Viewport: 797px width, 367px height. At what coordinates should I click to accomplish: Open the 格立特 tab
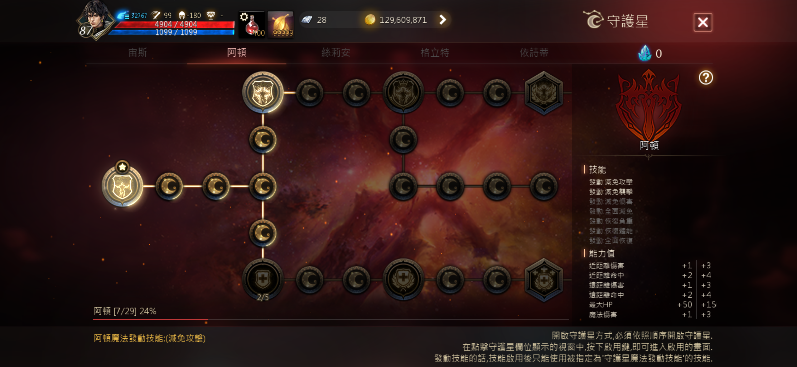pos(435,53)
